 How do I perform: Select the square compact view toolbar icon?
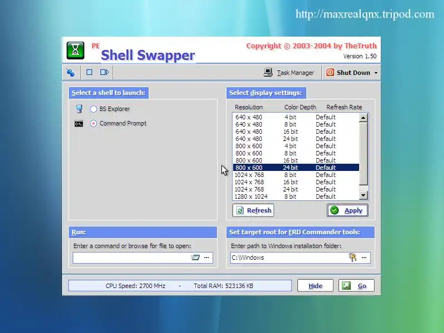tap(89, 72)
